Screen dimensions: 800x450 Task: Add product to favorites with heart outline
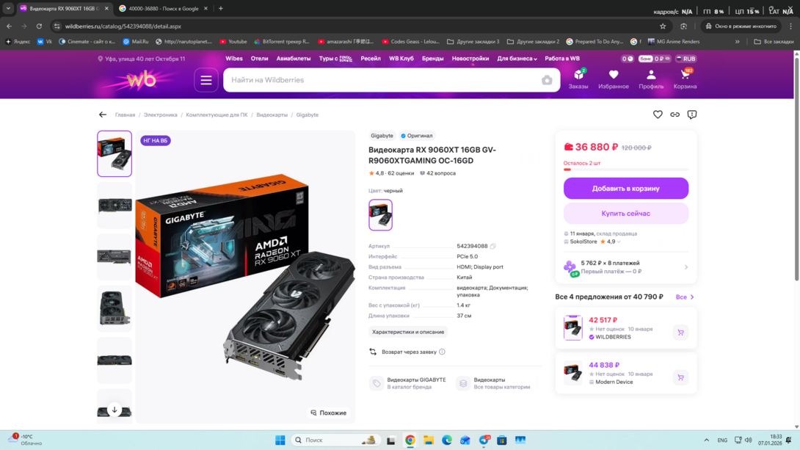(658, 115)
